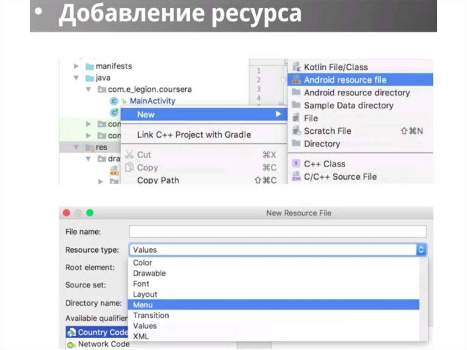Click in the File name field
This screenshot has width=467, height=350.
[x=277, y=231]
